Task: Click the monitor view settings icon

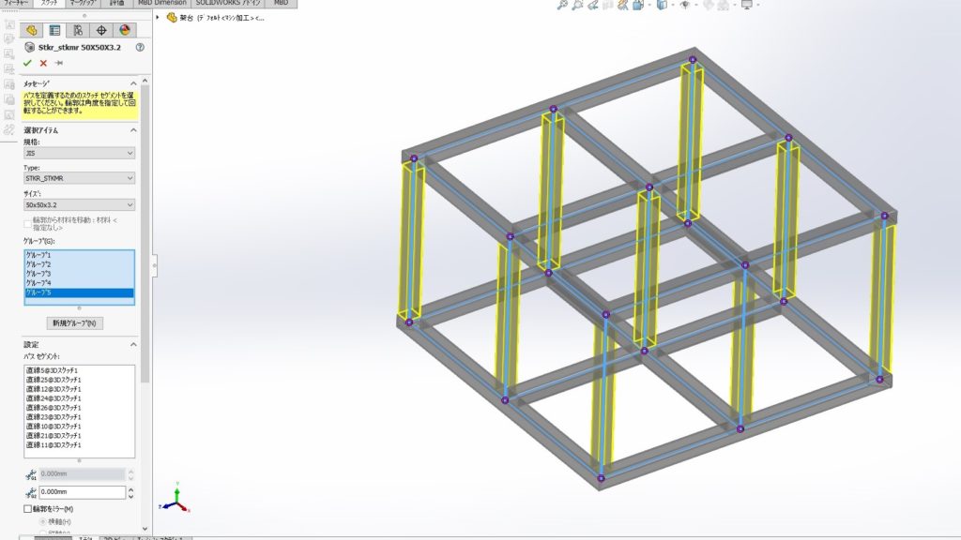Action: tap(747, 6)
